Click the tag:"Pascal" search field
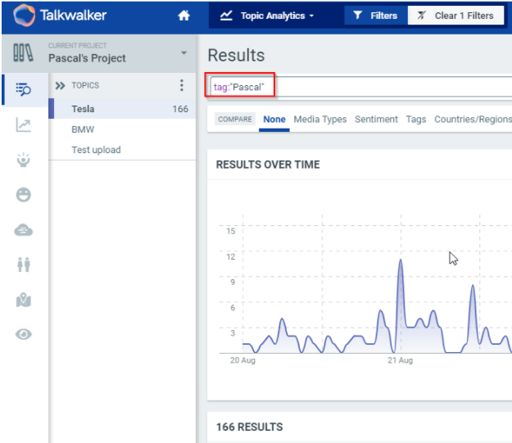Viewport: 512px width, 443px height. pos(360,87)
